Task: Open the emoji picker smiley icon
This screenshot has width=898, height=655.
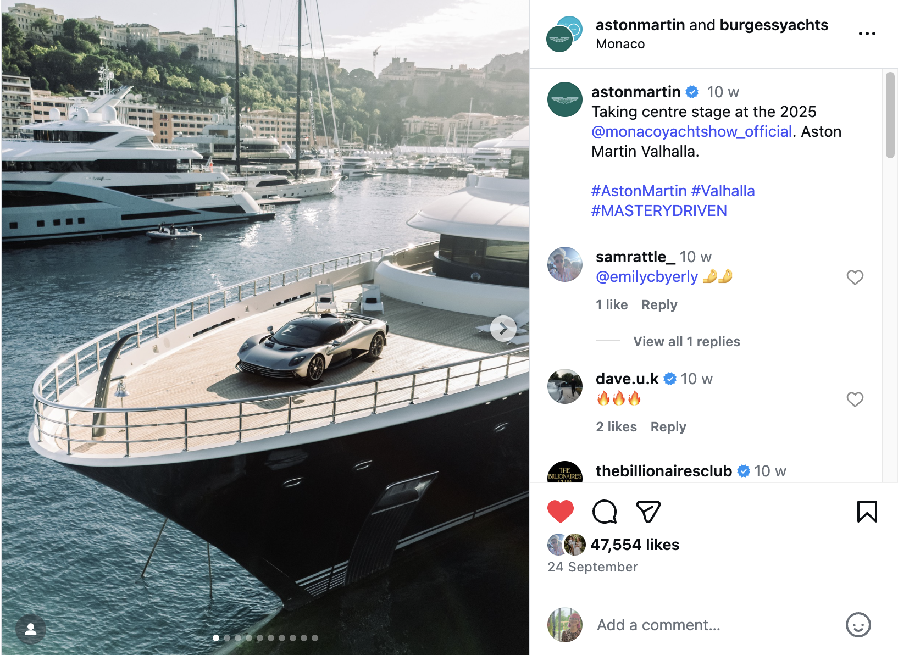Action: point(858,625)
